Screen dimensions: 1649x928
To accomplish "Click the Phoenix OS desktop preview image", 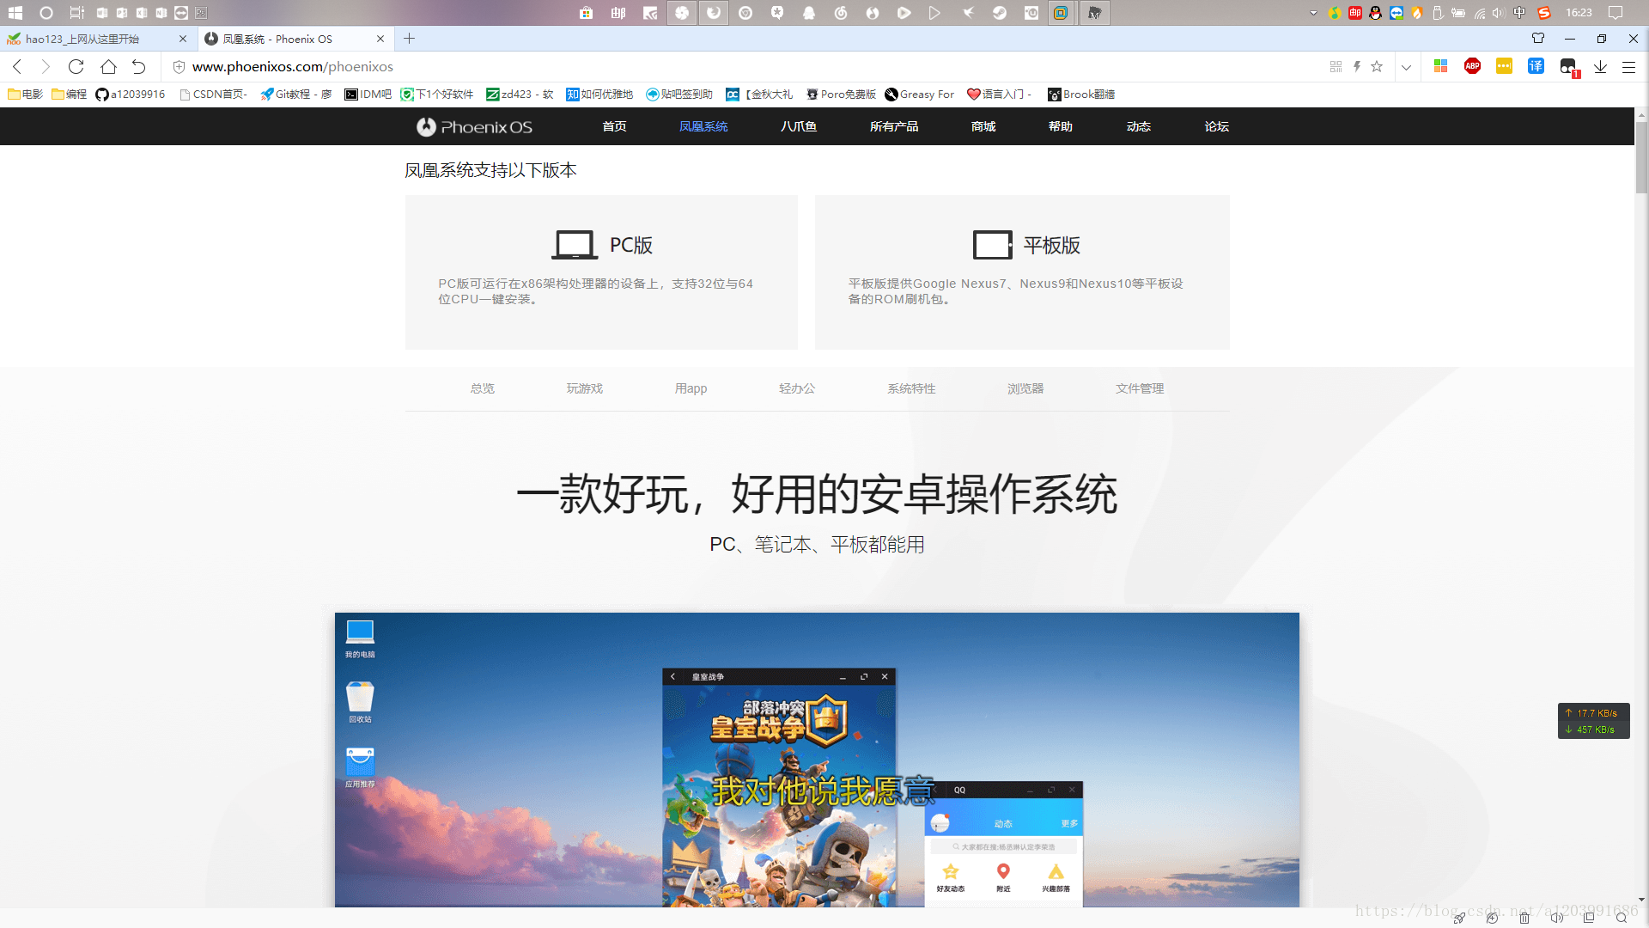I will point(817,760).
